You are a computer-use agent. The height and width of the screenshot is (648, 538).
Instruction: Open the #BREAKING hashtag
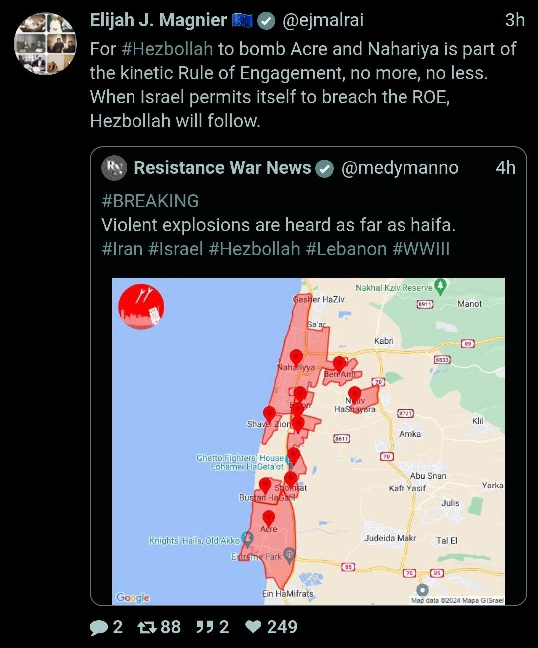(x=150, y=201)
